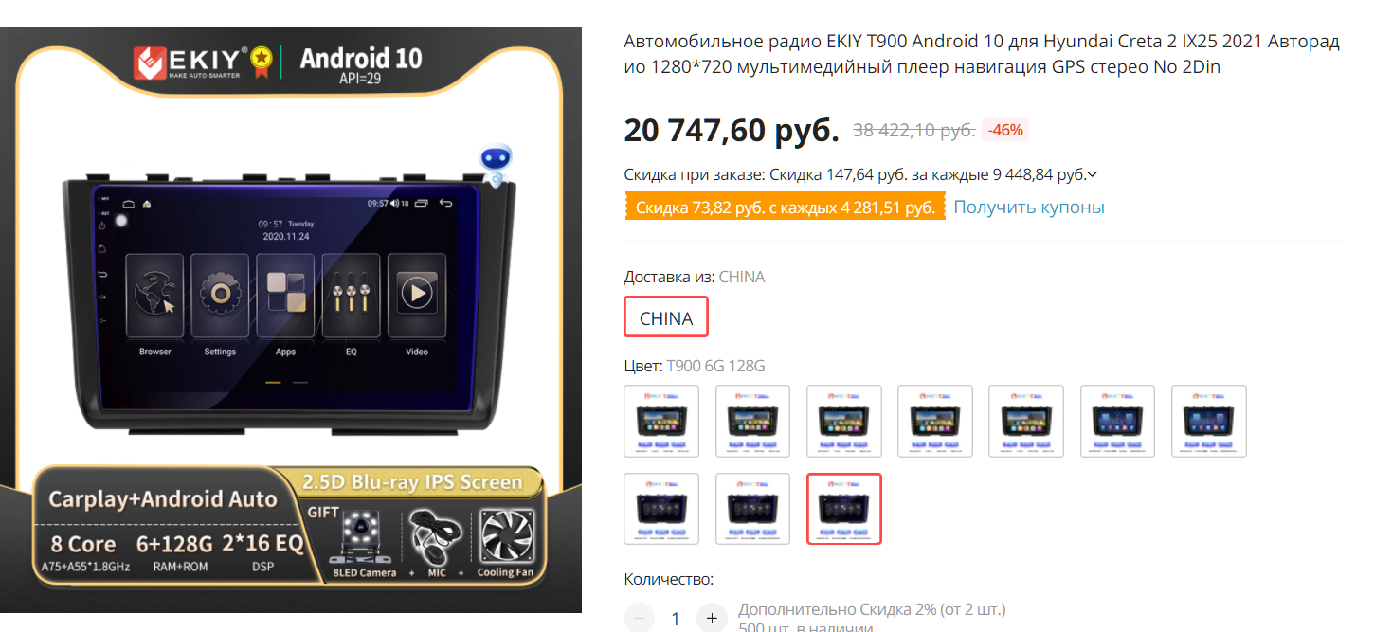The image size is (1374, 632).
Task: Select the first color variant thumbnail
Action: tap(661, 422)
